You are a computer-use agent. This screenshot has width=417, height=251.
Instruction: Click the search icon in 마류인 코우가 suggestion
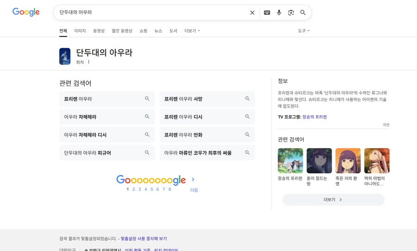point(247,153)
